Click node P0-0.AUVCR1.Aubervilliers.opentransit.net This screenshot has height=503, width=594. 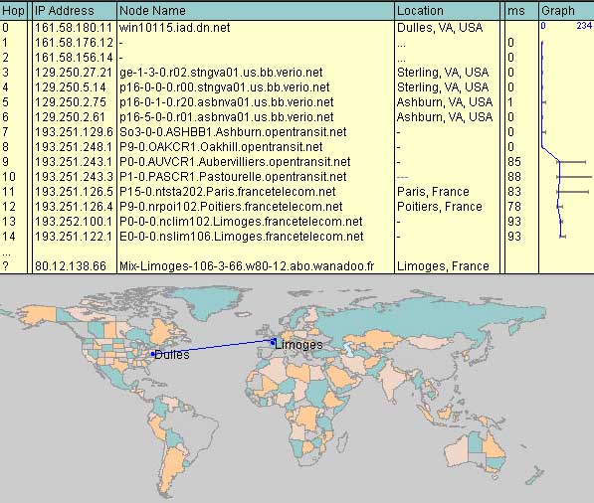click(x=235, y=162)
